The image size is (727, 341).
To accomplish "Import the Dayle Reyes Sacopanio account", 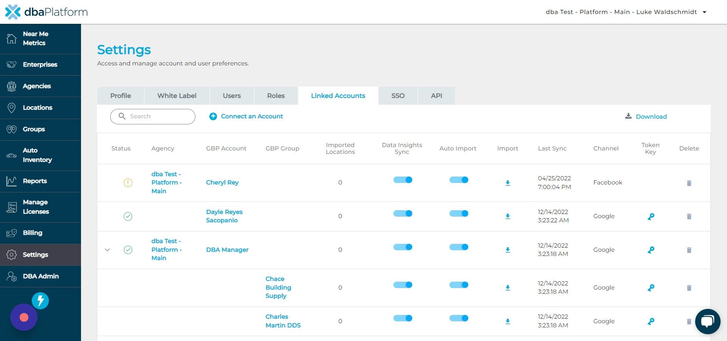I will [x=508, y=216].
